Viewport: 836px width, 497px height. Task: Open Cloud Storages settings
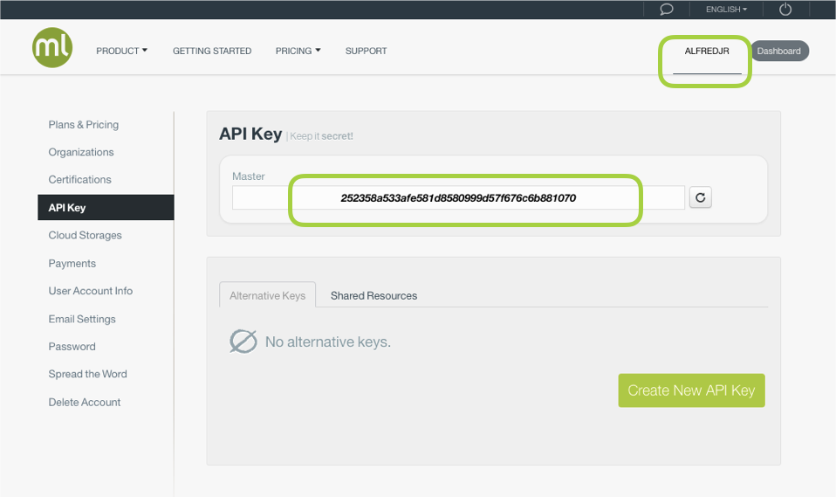[86, 235]
